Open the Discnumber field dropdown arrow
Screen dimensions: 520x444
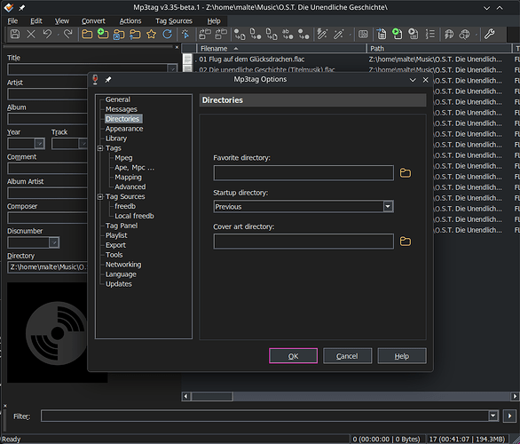[54, 242]
